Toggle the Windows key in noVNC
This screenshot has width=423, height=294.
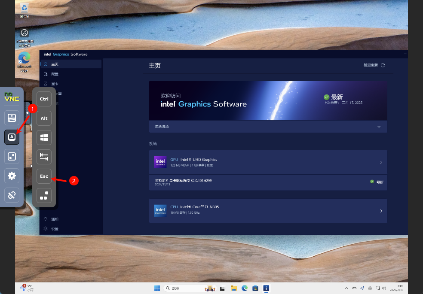44,138
